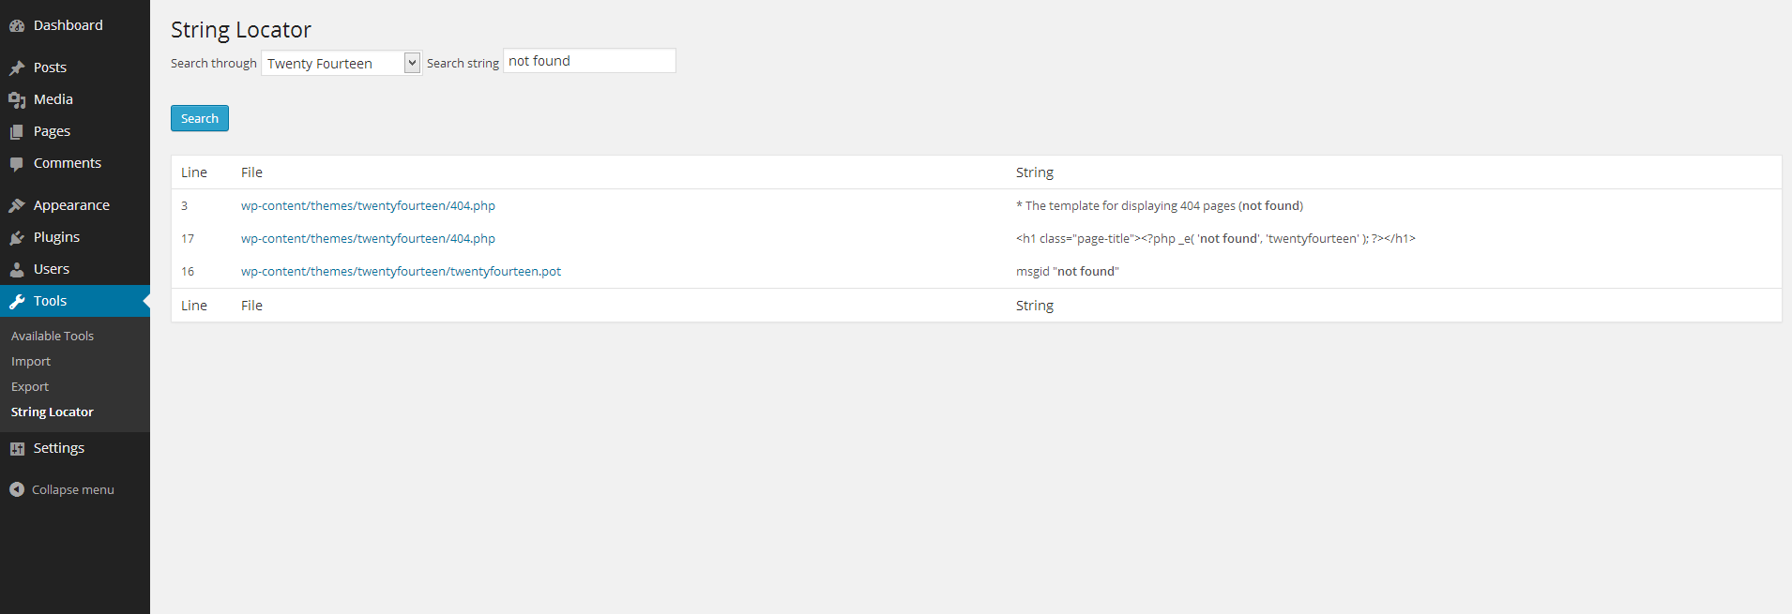Screen dimensions: 1792x614
Task: Click the Users person icon
Action: [17, 270]
